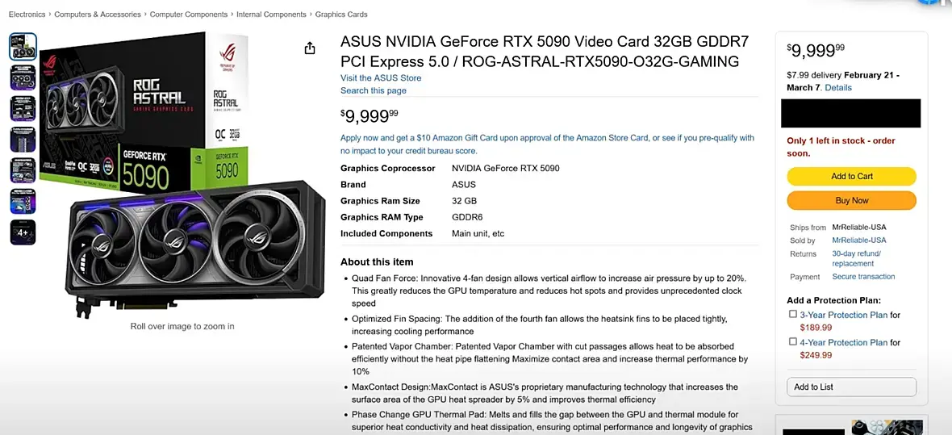
Task: Open the 4+ more images thumbnail
Action: [x=23, y=232]
